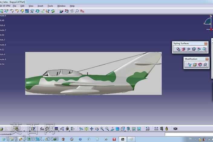Screen dimensions: 213x142
Task: Open the Edit menu
Action: click(x=22, y=6)
